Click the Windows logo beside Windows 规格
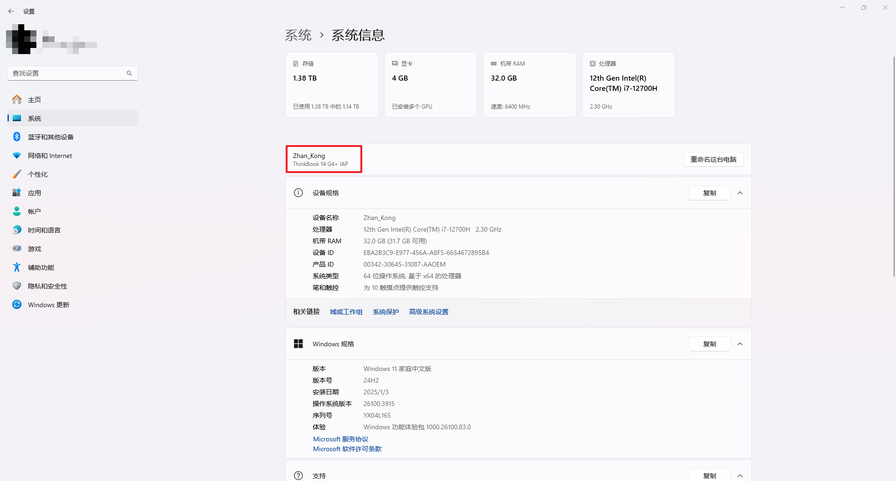Screen dimensions: 896x481 tap(299, 344)
